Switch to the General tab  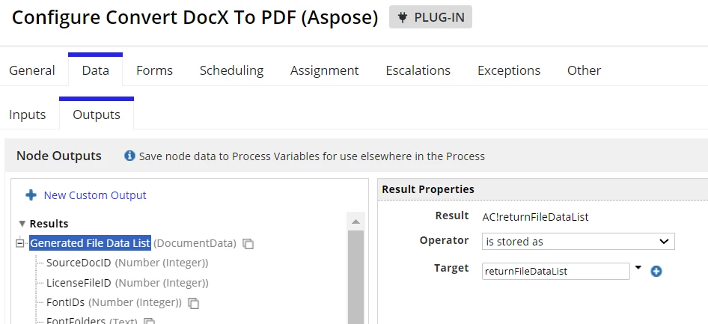tap(32, 70)
